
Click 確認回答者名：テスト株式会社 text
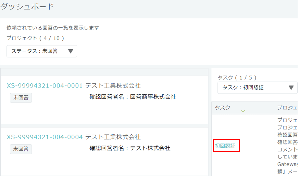click(130, 148)
